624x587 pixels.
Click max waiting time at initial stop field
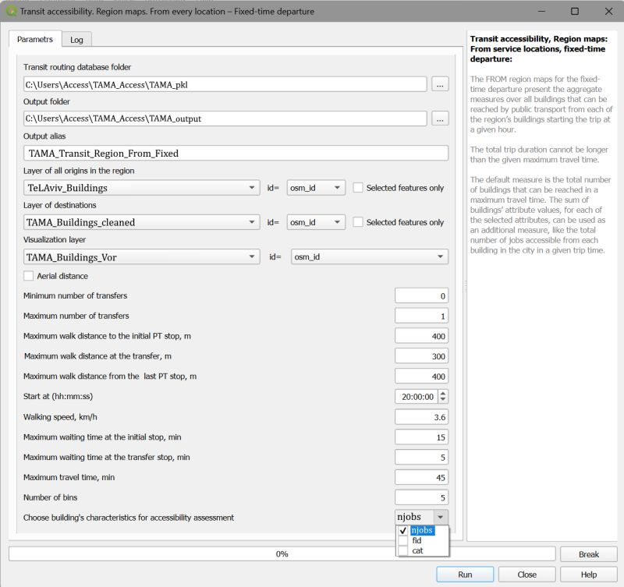(x=421, y=437)
